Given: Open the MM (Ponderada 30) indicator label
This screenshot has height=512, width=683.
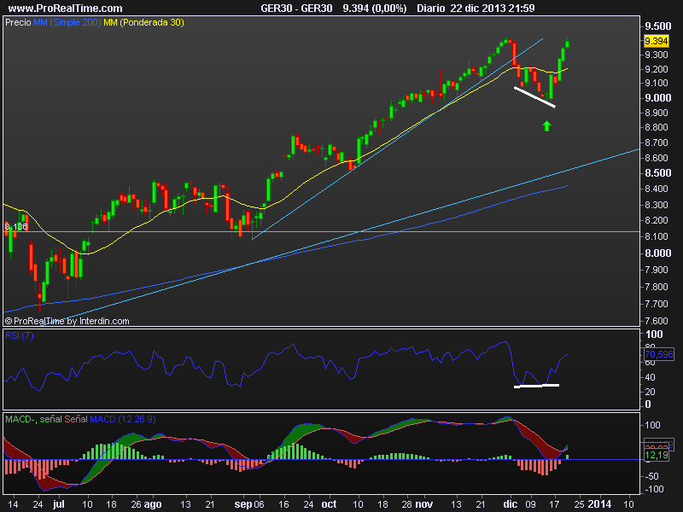Looking at the screenshot, I should (143, 22).
